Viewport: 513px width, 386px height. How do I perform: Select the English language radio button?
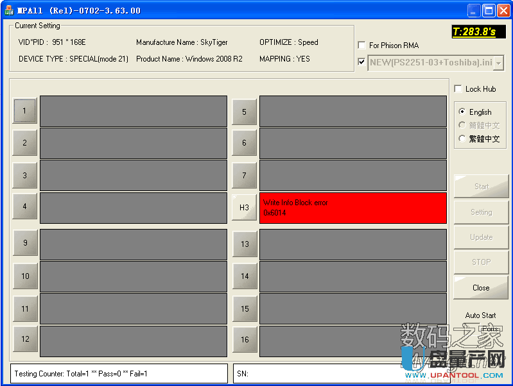pyautogui.click(x=462, y=112)
